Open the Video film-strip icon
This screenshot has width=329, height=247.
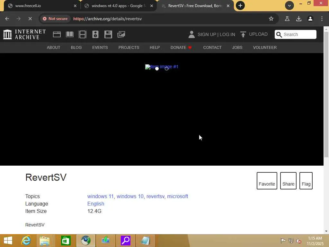coord(83,34)
